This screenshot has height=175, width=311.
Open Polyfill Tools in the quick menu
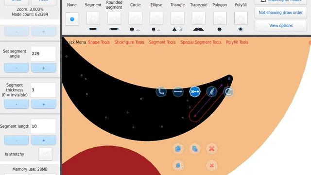[x=237, y=42]
